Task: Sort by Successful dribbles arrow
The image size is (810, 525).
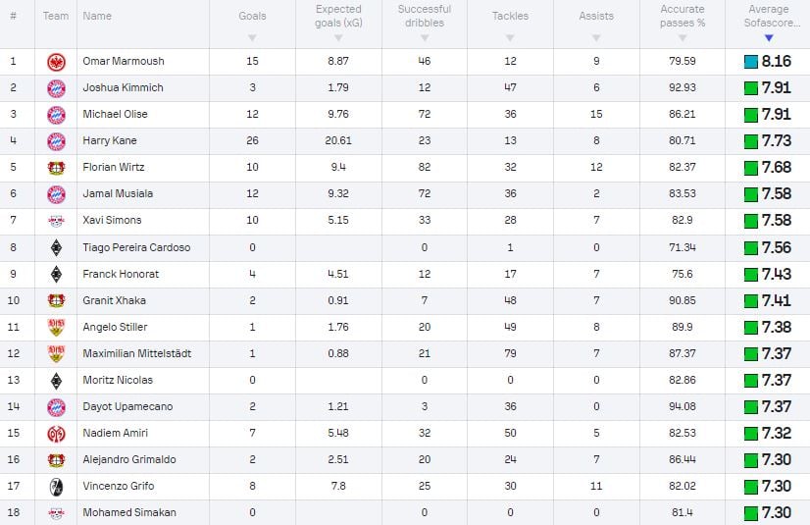Action: coord(425,37)
